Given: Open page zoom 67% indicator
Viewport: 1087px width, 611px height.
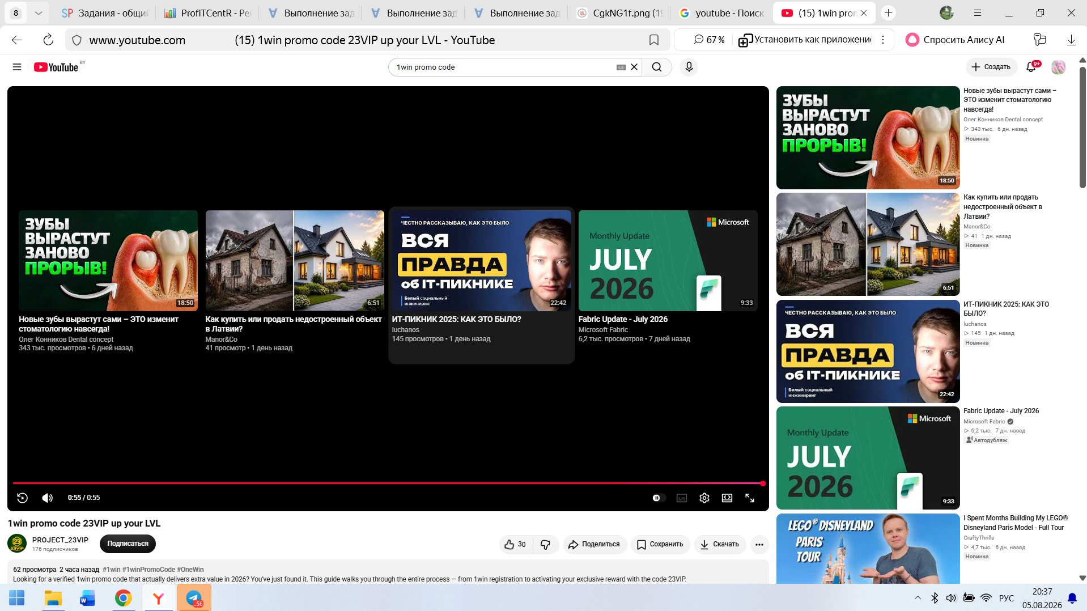Looking at the screenshot, I should click(709, 40).
